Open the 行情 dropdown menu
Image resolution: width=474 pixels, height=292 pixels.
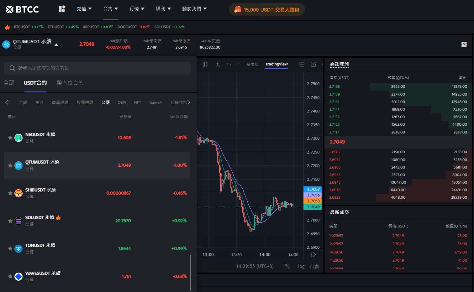137,9
